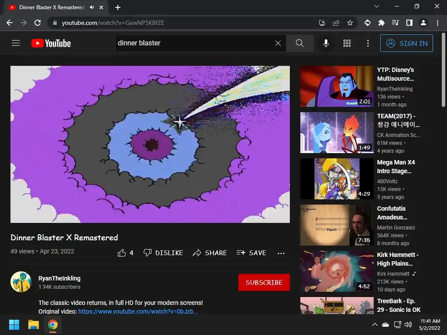
Task: Open tab search chevron
Action: pyautogui.click(x=377, y=6)
